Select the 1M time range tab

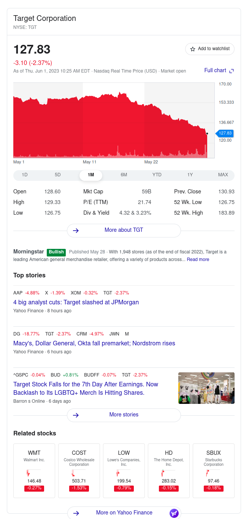91,175
